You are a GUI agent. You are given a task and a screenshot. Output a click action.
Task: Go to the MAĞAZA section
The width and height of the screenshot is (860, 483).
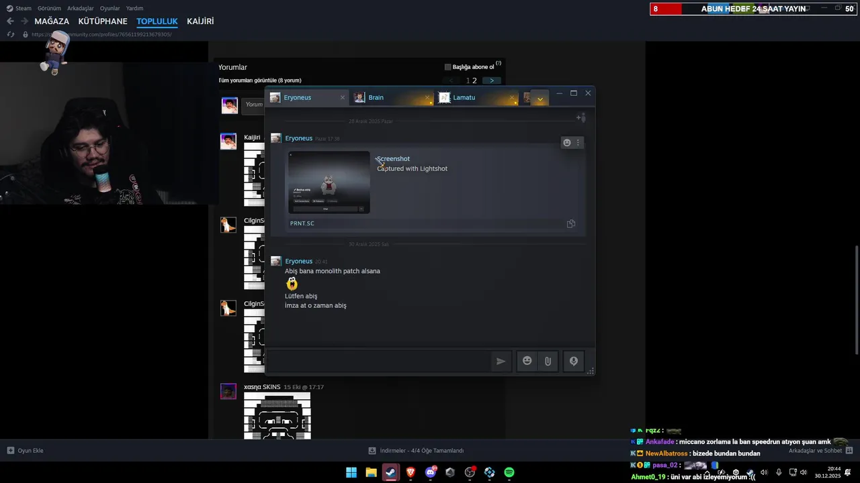[52, 21]
